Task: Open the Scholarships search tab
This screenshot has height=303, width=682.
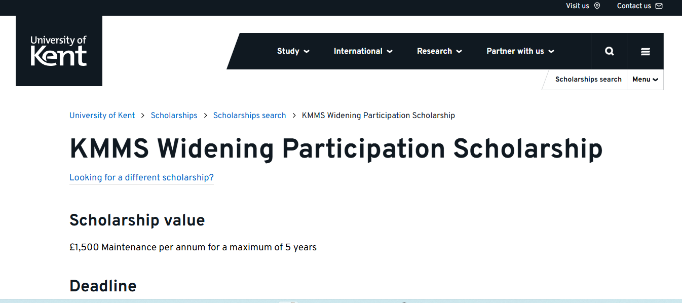Action: pos(588,80)
